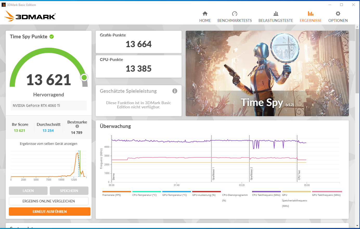Click the scrollbar down arrow
360x229 pixels.
(x=357, y=226)
